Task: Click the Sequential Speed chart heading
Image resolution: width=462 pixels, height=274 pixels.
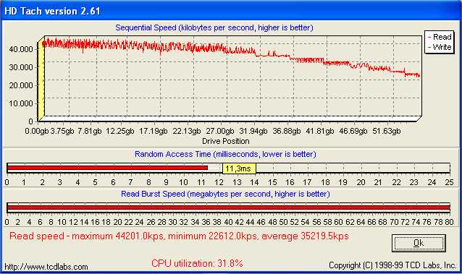Action: click(x=214, y=27)
